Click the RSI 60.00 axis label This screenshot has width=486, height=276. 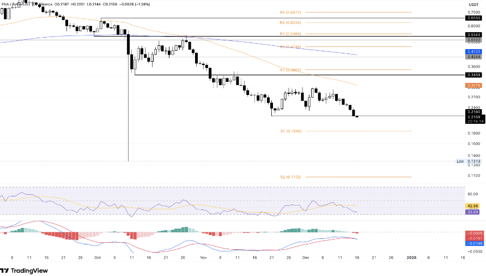[x=473, y=194]
